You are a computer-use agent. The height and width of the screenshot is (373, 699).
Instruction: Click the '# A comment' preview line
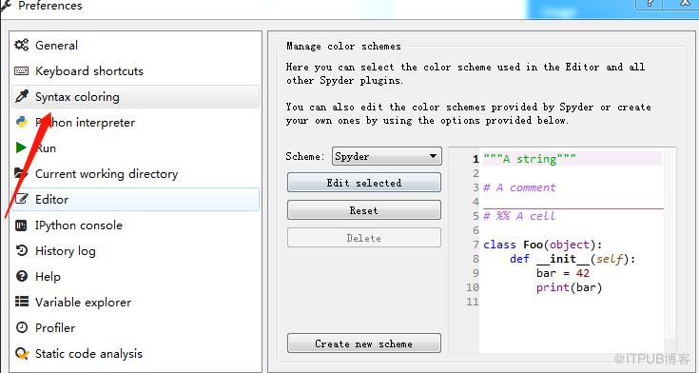[520, 187]
